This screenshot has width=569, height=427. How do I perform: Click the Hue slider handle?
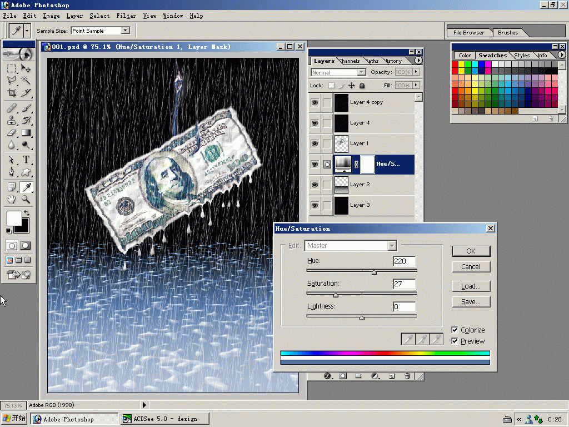pyautogui.click(x=374, y=272)
